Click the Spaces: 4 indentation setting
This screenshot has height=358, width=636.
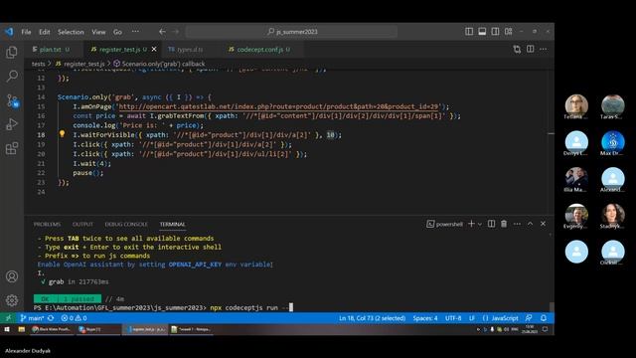point(425,318)
